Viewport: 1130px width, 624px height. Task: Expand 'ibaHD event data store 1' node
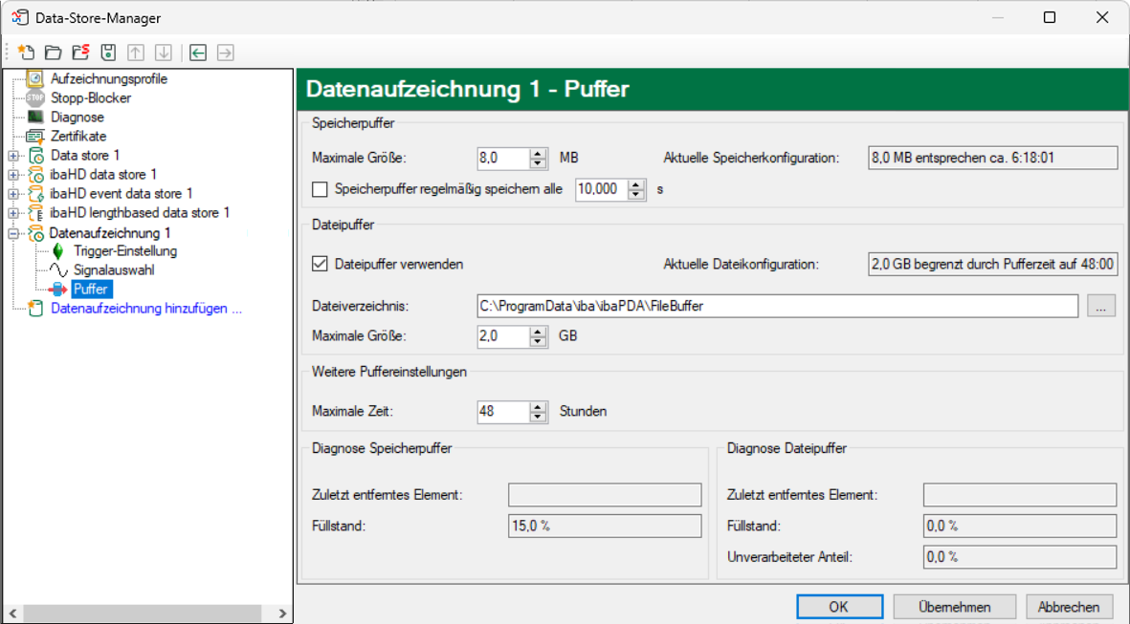pos(12,194)
